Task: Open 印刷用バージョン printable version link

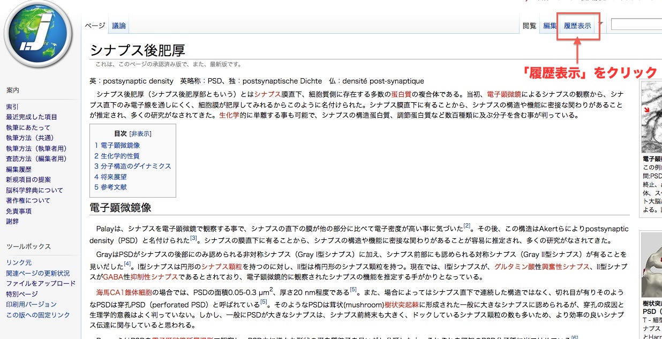Action: (31, 304)
